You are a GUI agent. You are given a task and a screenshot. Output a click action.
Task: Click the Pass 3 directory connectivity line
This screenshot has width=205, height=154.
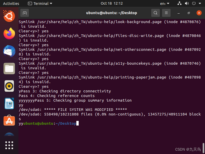click(65, 91)
